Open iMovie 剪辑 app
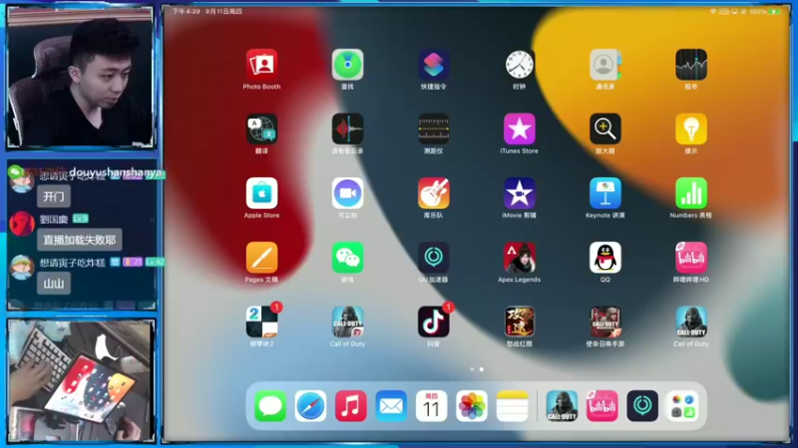This screenshot has width=798, height=448. click(519, 193)
